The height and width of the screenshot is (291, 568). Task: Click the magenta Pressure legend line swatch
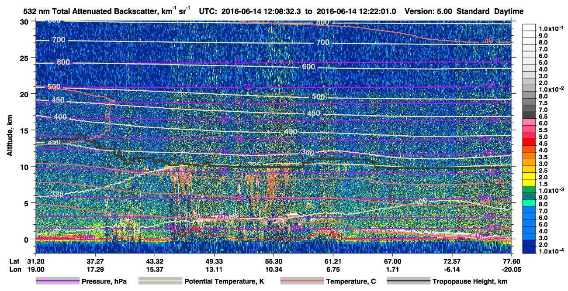point(57,281)
